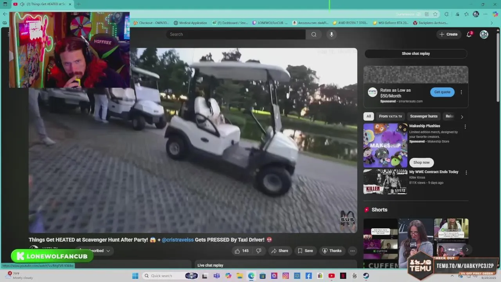This screenshot has width=501, height=282.
Task: Start voice search with microphone icon
Action: [332, 34]
